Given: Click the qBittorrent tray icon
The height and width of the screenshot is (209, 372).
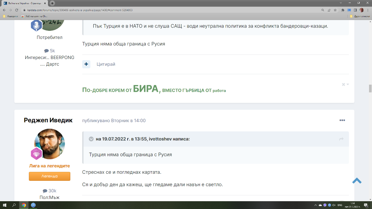Looking at the screenshot, I should pyautogui.click(x=329, y=205).
